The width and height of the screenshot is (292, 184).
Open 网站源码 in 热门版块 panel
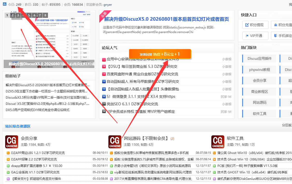click(x=259, y=102)
